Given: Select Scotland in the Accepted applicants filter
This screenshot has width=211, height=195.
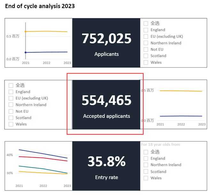Looking at the screenshot, I should [11, 118].
